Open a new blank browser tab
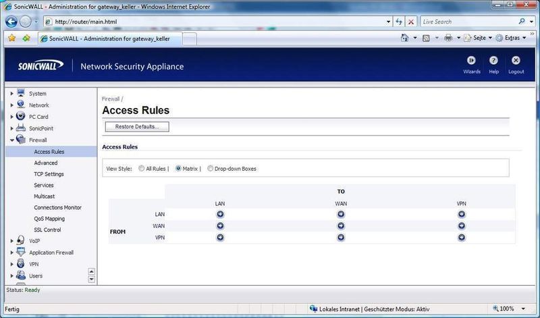Image resolution: width=540 pixels, height=318 pixels. [x=190, y=39]
